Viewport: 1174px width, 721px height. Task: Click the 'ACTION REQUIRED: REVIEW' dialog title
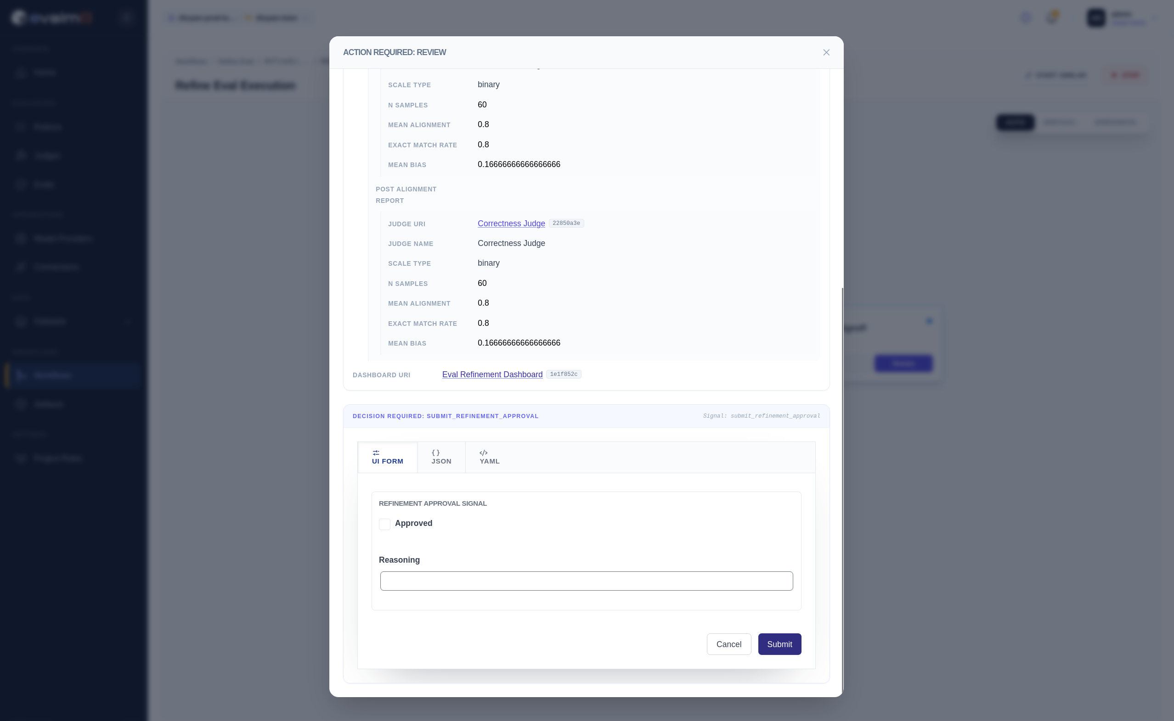pos(394,52)
